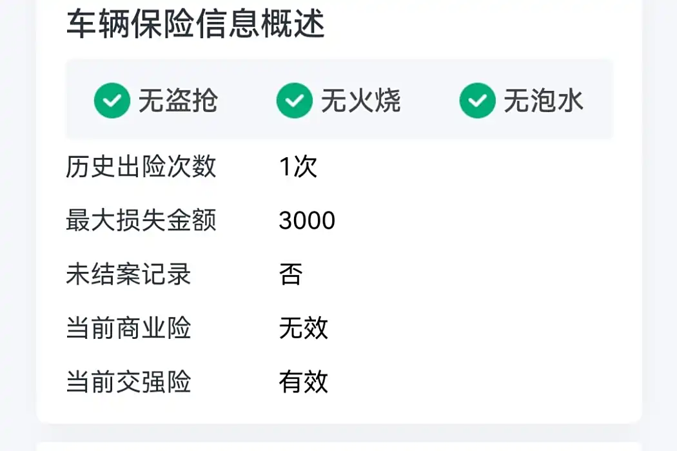Select the 无火烧 status label
Screen dimensions: 677x451
click(x=361, y=101)
